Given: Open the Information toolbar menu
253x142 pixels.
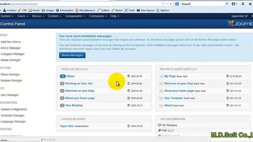Looking at the screenshot, I should click(65, 10).
